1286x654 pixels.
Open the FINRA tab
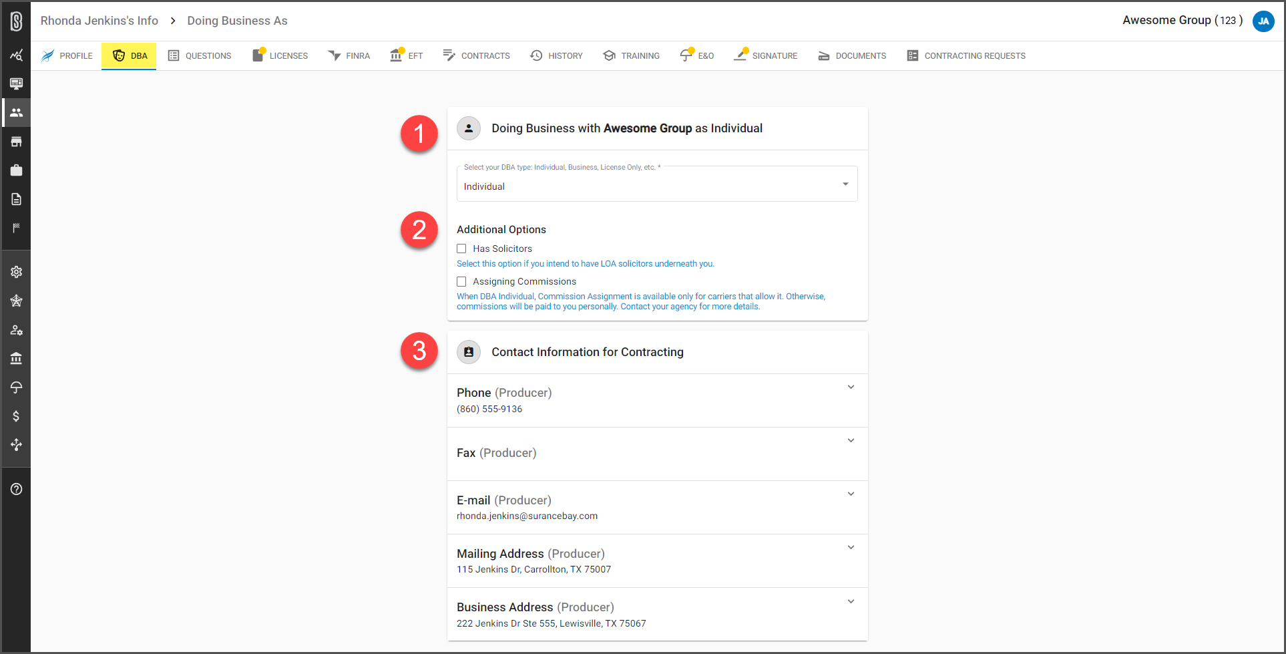tap(349, 56)
